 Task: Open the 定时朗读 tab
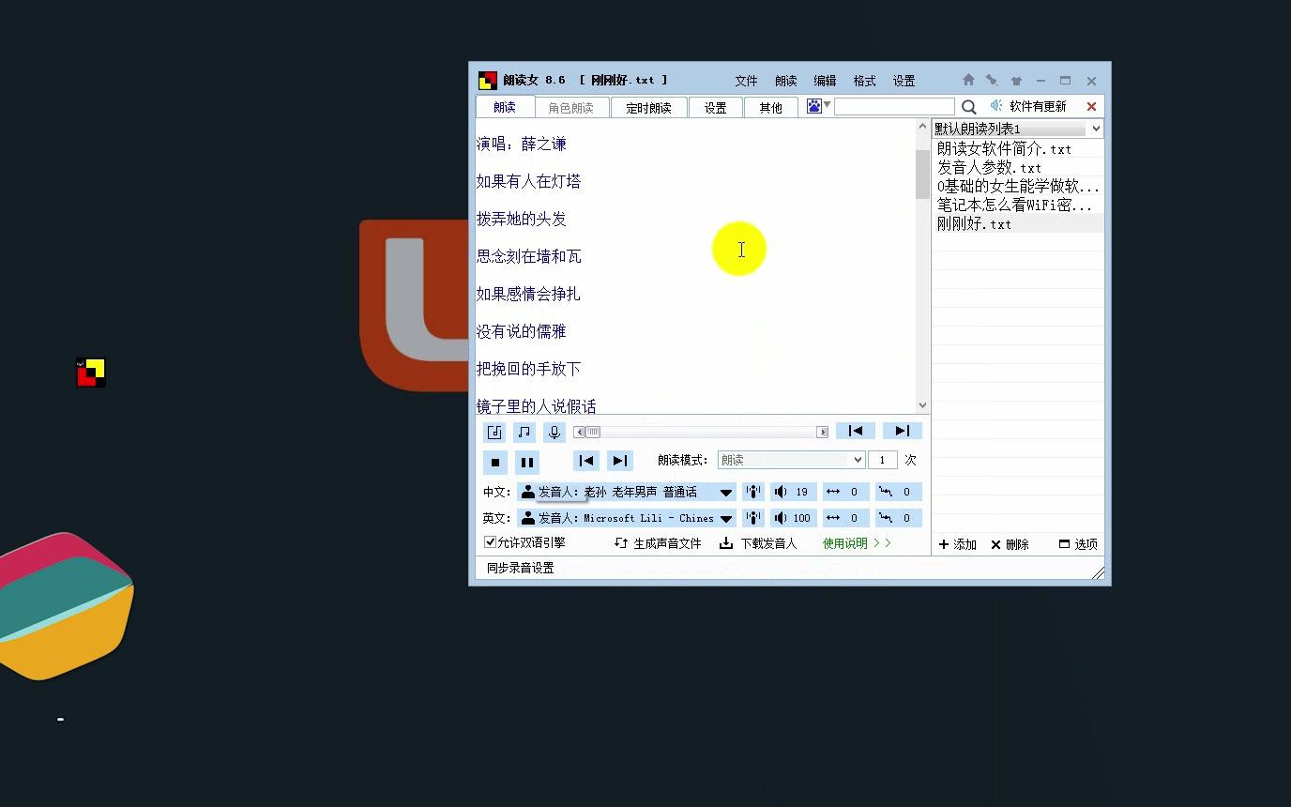point(648,107)
